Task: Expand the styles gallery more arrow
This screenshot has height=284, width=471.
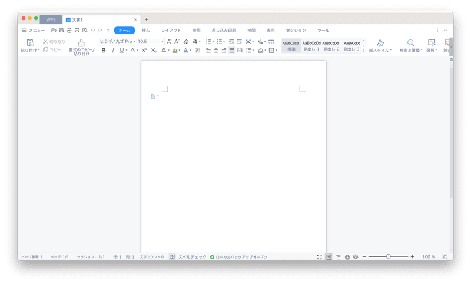Action: (x=363, y=51)
